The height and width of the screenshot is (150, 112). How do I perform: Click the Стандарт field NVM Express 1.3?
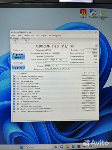click(71, 66)
